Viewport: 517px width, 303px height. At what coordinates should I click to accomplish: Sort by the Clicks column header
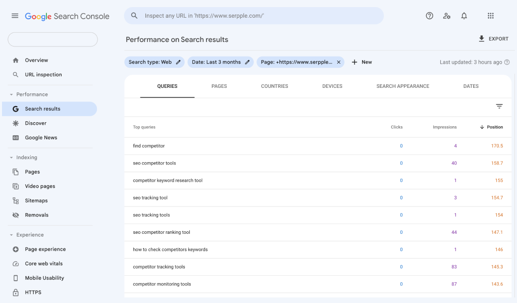(x=397, y=127)
